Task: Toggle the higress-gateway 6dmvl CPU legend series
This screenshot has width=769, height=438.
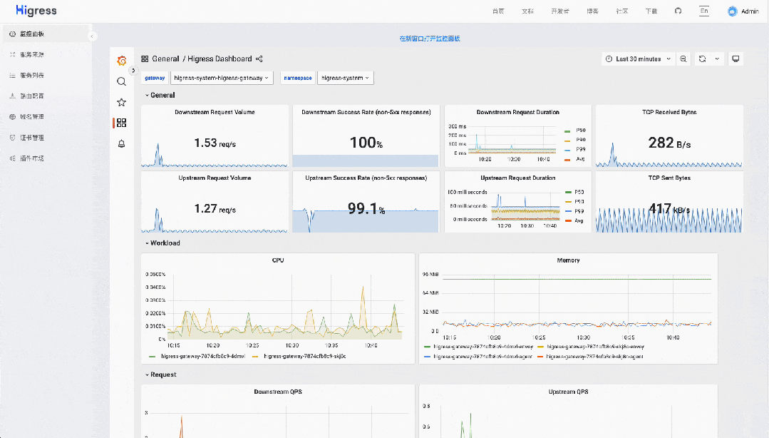Action: [x=202, y=355]
